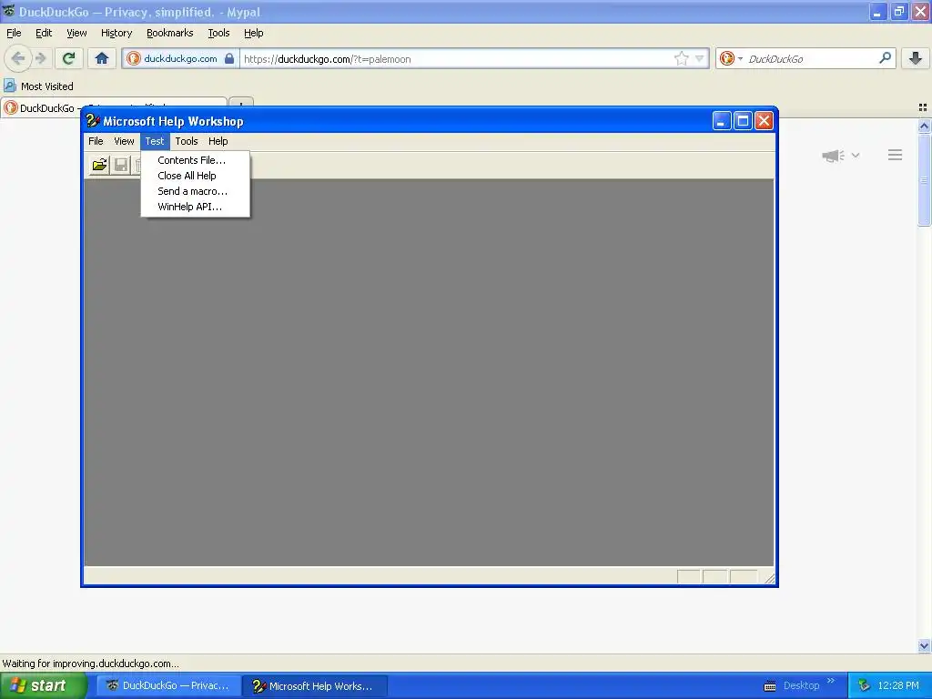Open Mypal downloads arrow button

(x=916, y=58)
